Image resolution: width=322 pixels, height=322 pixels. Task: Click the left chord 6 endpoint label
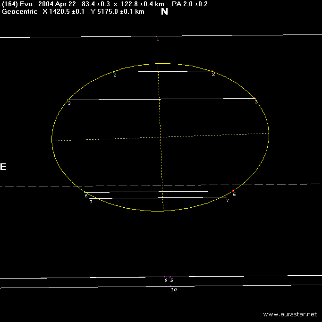point(86,195)
